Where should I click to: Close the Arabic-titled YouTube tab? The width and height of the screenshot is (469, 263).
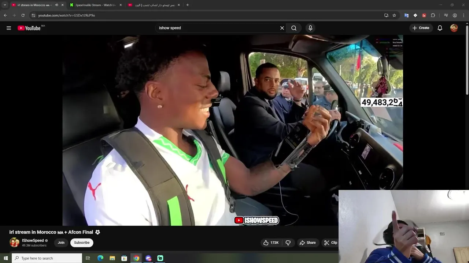coord(179,5)
